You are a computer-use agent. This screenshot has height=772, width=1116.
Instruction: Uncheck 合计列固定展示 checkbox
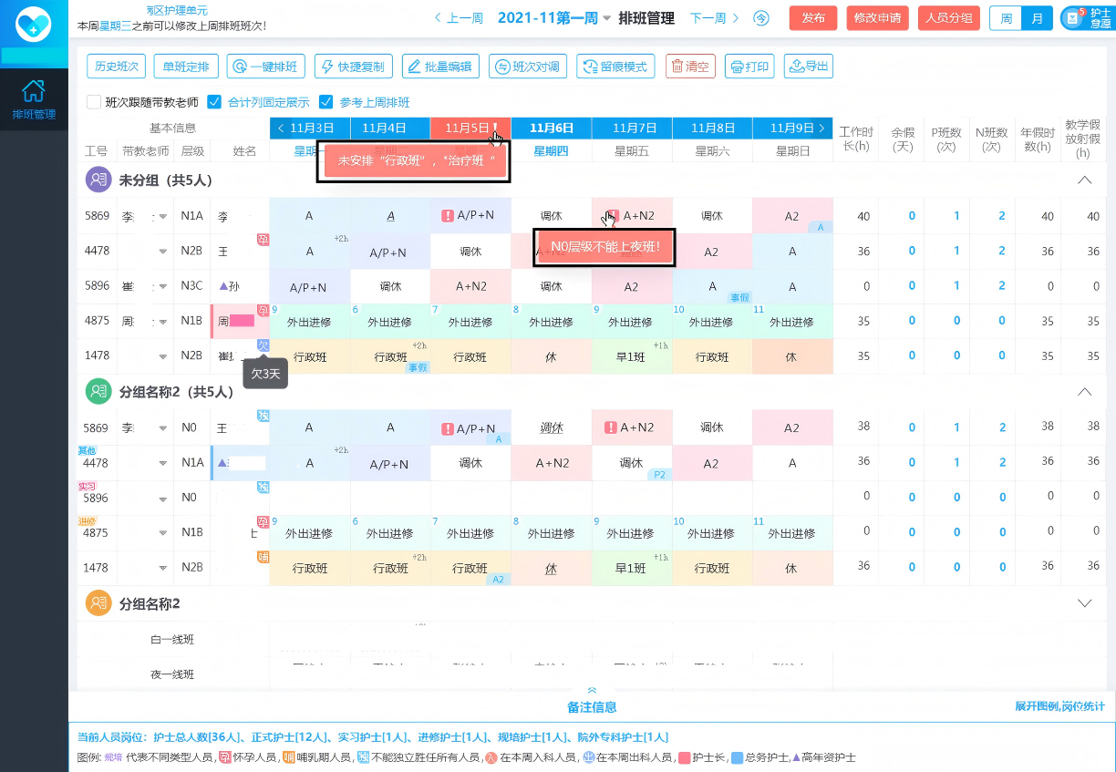coord(215,102)
